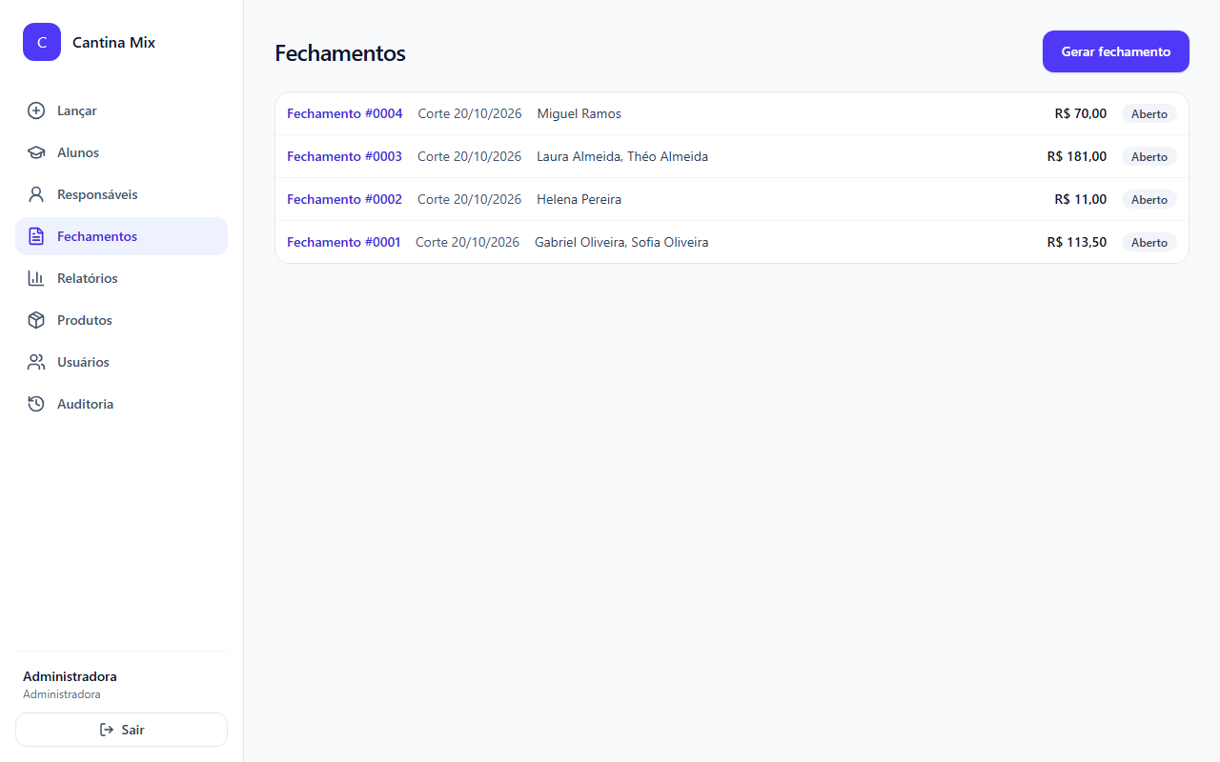This screenshot has width=1220, height=762.
Task: Click the R$ 181,00 amount
Action: pos(1077,156)
